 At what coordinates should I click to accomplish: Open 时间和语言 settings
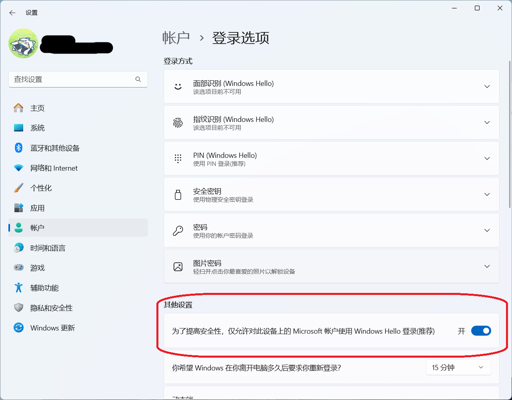tap(78, 248)
